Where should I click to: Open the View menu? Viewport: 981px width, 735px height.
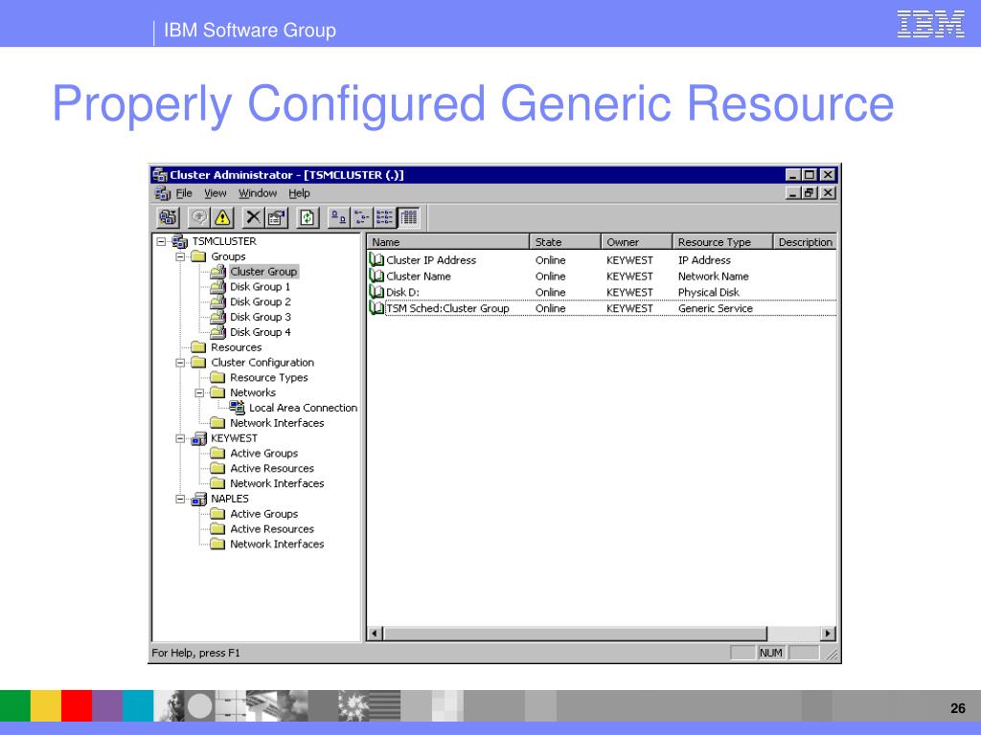216,193
